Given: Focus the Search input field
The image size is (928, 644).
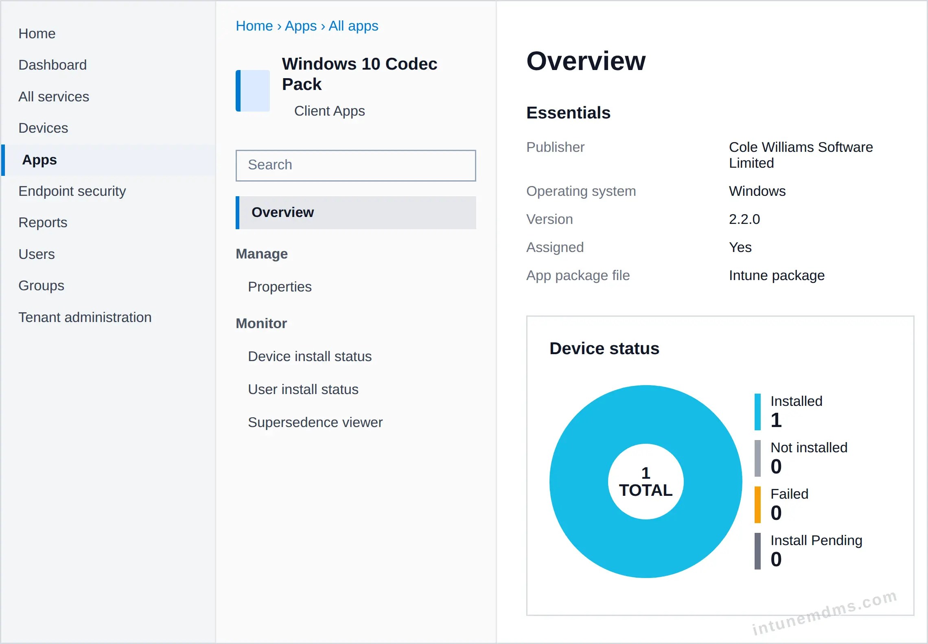Looking at the screenshot, I should [356, 165].
